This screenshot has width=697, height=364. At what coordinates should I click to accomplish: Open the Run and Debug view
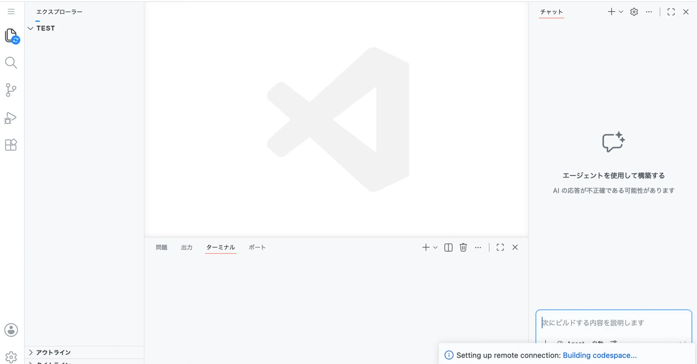tap(11, 118)
